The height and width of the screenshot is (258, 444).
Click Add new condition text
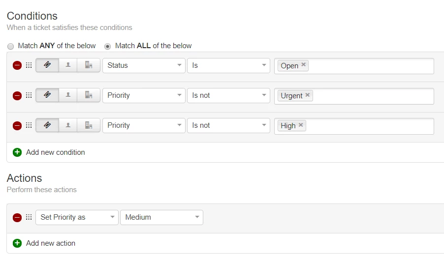[x=56, y=152]
